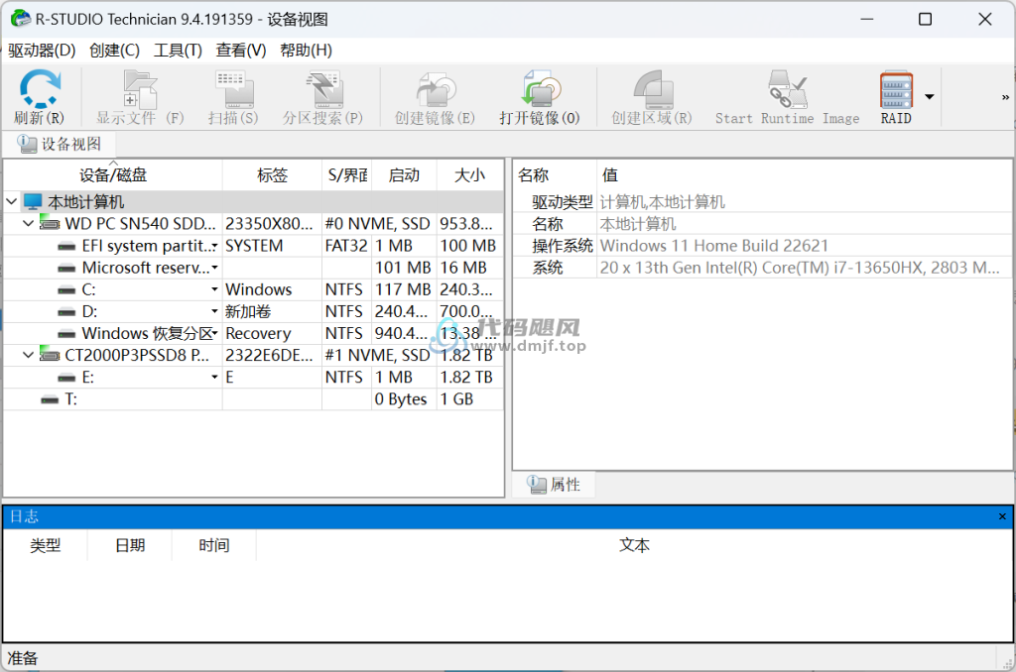Sort by 标签 column header
Image resolution: width=1016 pixels, height=672 pixels.
272,175
